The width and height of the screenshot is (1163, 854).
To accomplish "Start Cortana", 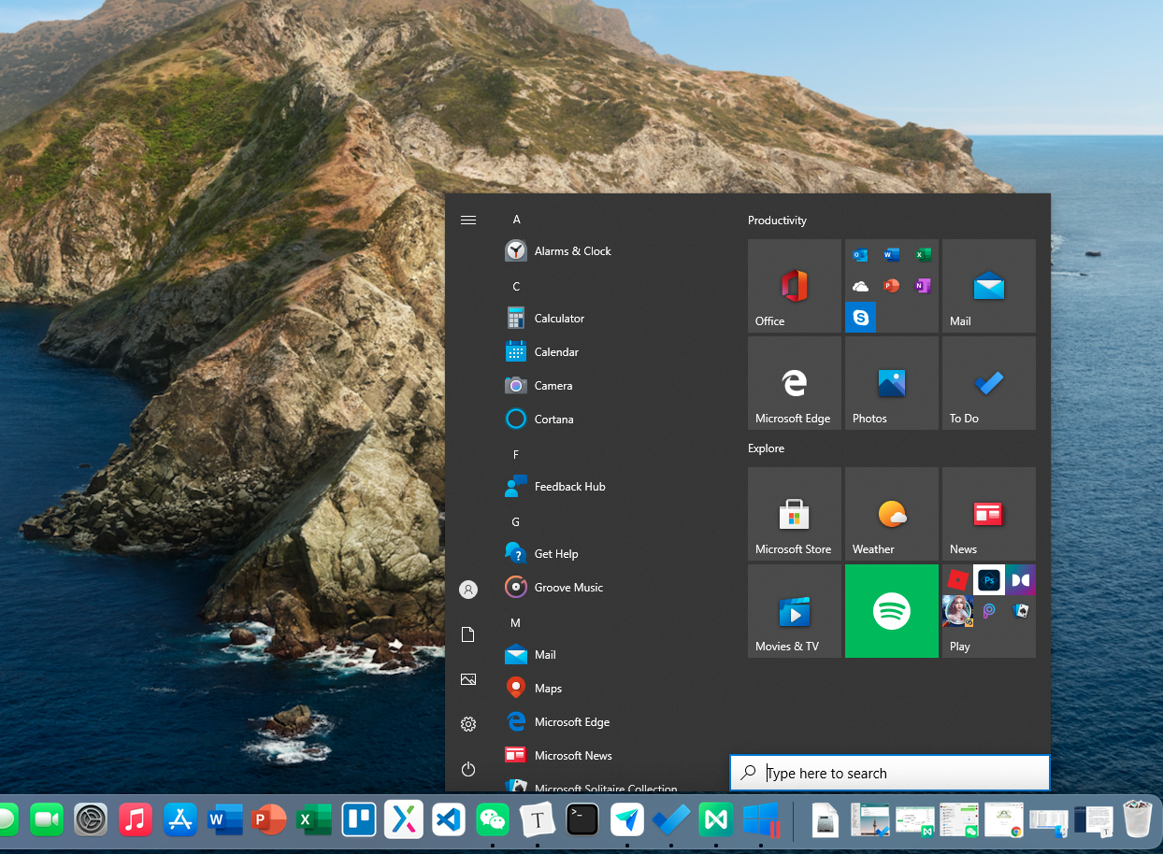I will pos(552,419).
